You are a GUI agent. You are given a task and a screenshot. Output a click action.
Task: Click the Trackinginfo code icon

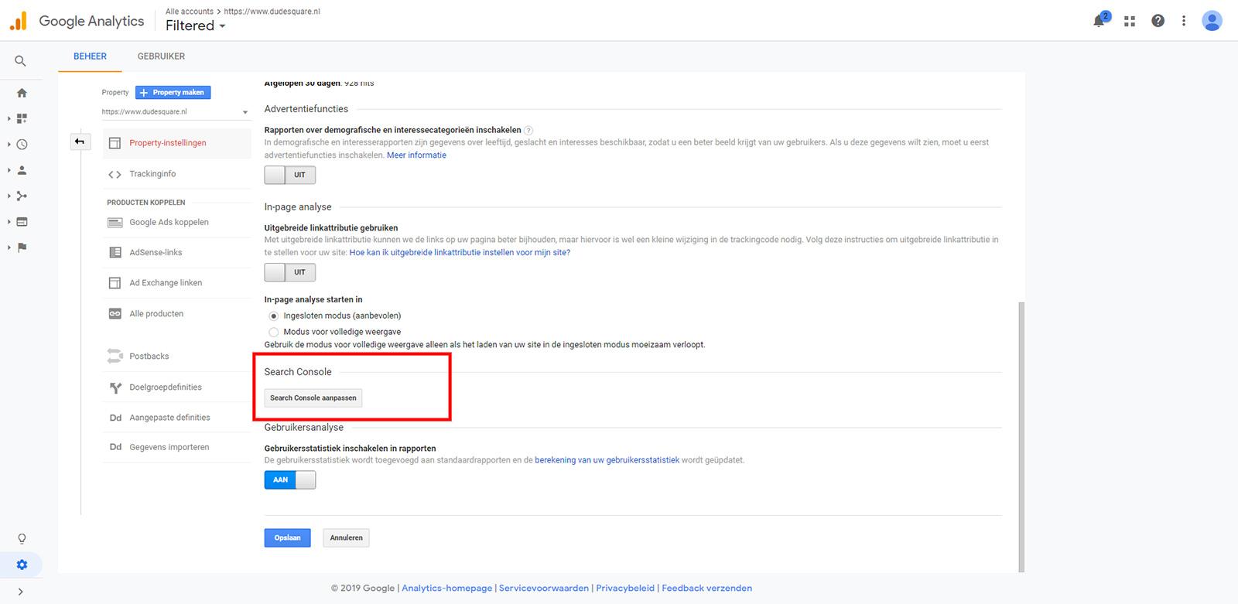[115, 175]
